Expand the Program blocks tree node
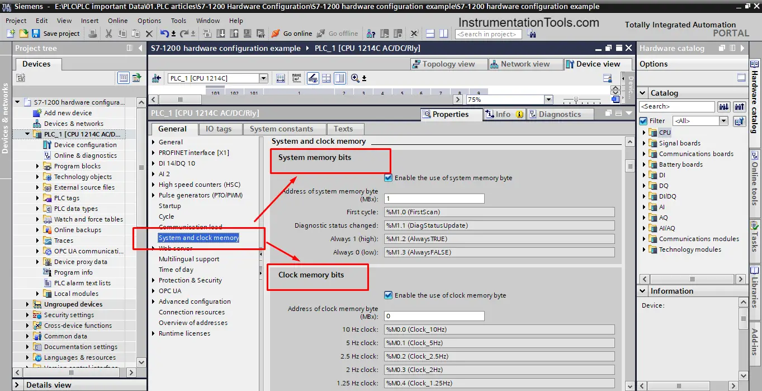This screenshot has width=762, height=391. pyautogui.click(x=38, y=166)
